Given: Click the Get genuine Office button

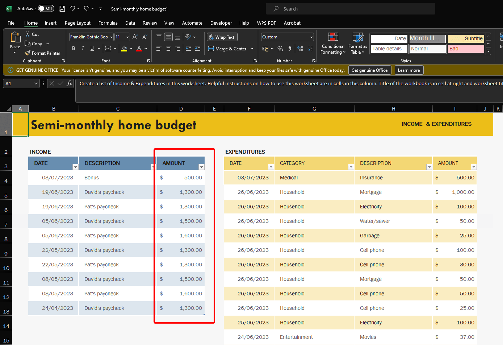Looking at the screenshot, I should [x=369, y=70].
